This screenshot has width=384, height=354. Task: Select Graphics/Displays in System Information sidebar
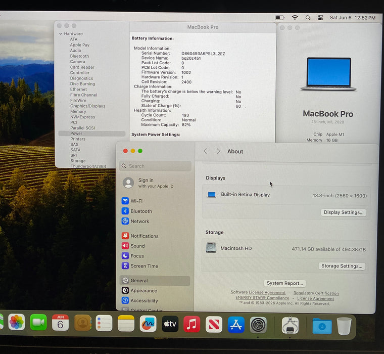(88, 106)
